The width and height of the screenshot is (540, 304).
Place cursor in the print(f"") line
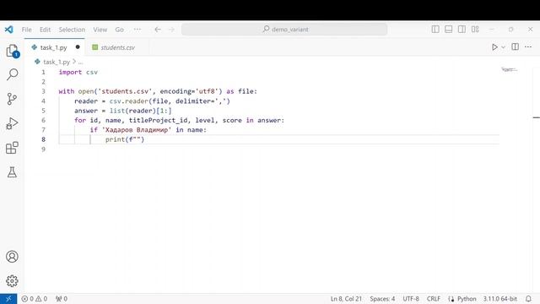125,139
